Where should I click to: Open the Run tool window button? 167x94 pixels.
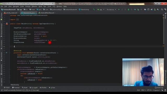point(52,88)
